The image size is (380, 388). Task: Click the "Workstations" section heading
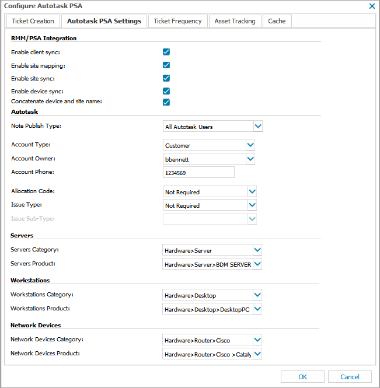pyautogui.click(x=30, y=281)
